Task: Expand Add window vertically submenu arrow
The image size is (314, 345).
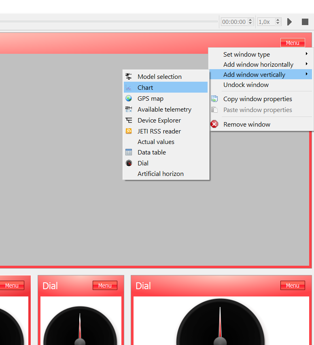Action: [306, 74]
